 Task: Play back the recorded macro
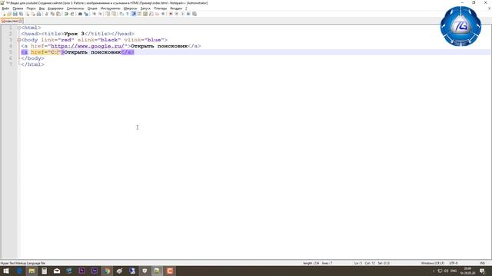click(x=183, y=14)
